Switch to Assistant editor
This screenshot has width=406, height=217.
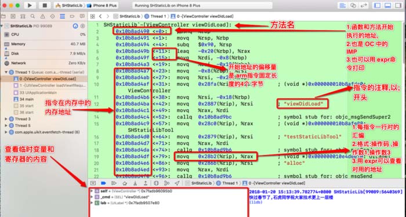click(353, 5)
